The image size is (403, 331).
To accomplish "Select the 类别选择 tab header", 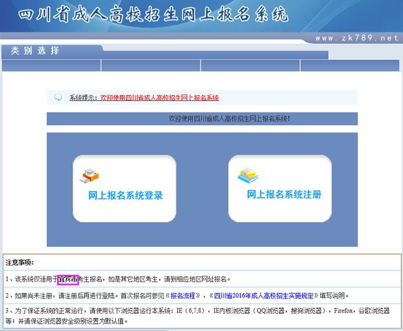I will click(x=35, y=50).
